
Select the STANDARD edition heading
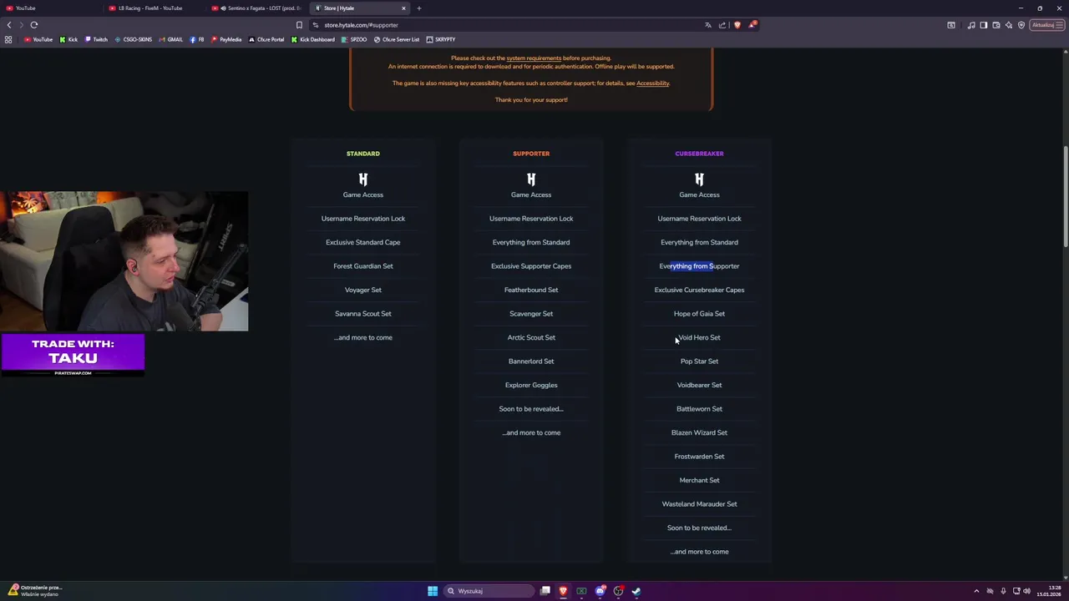click(363, 154)
